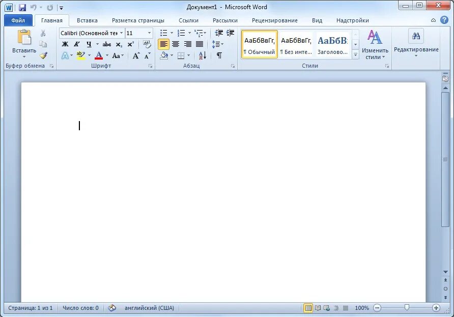Click the Clear Formatting eraser icon
454x317 pixels.
coord(147,44)
